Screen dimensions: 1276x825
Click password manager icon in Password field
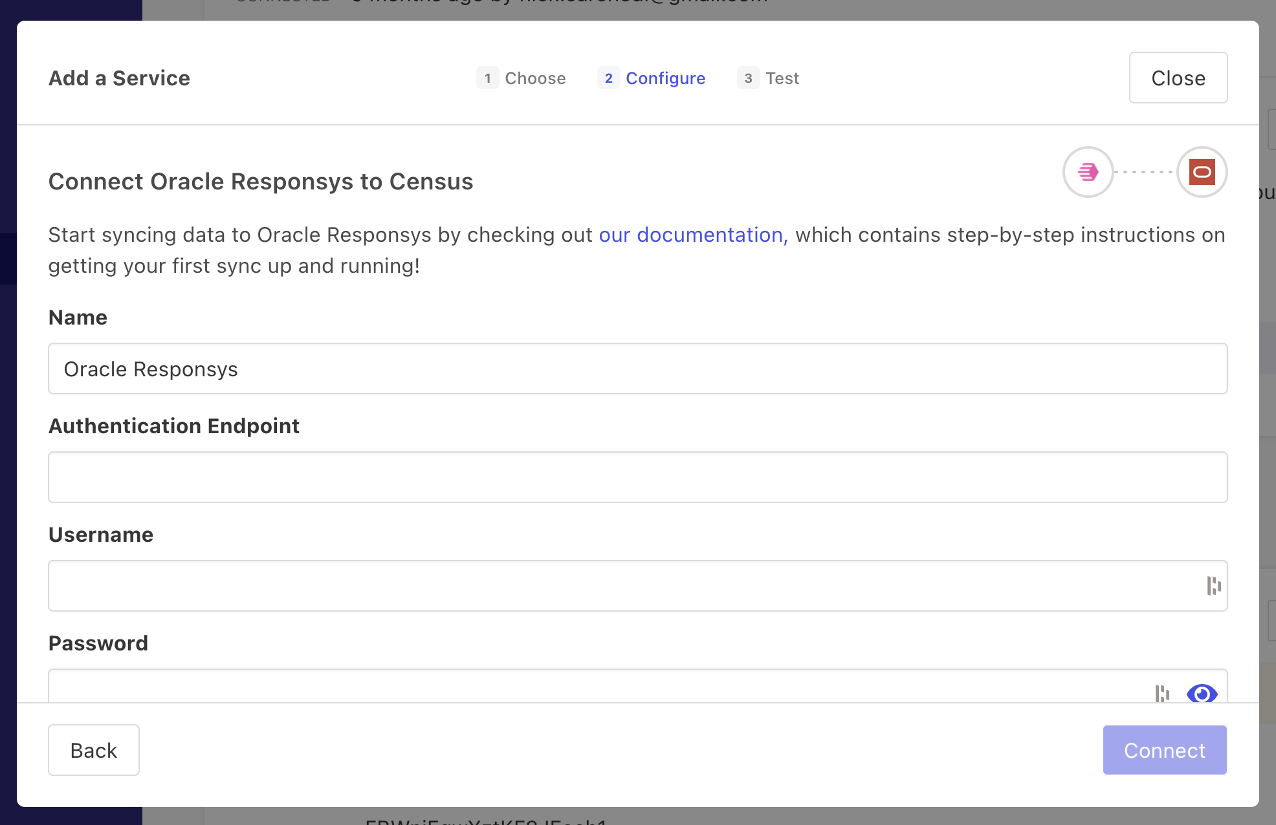pos(1162,693)
